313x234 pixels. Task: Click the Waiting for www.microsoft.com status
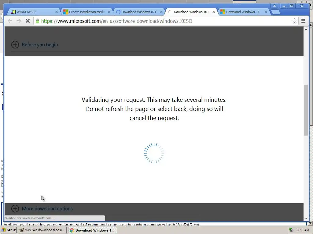[30, 218]
